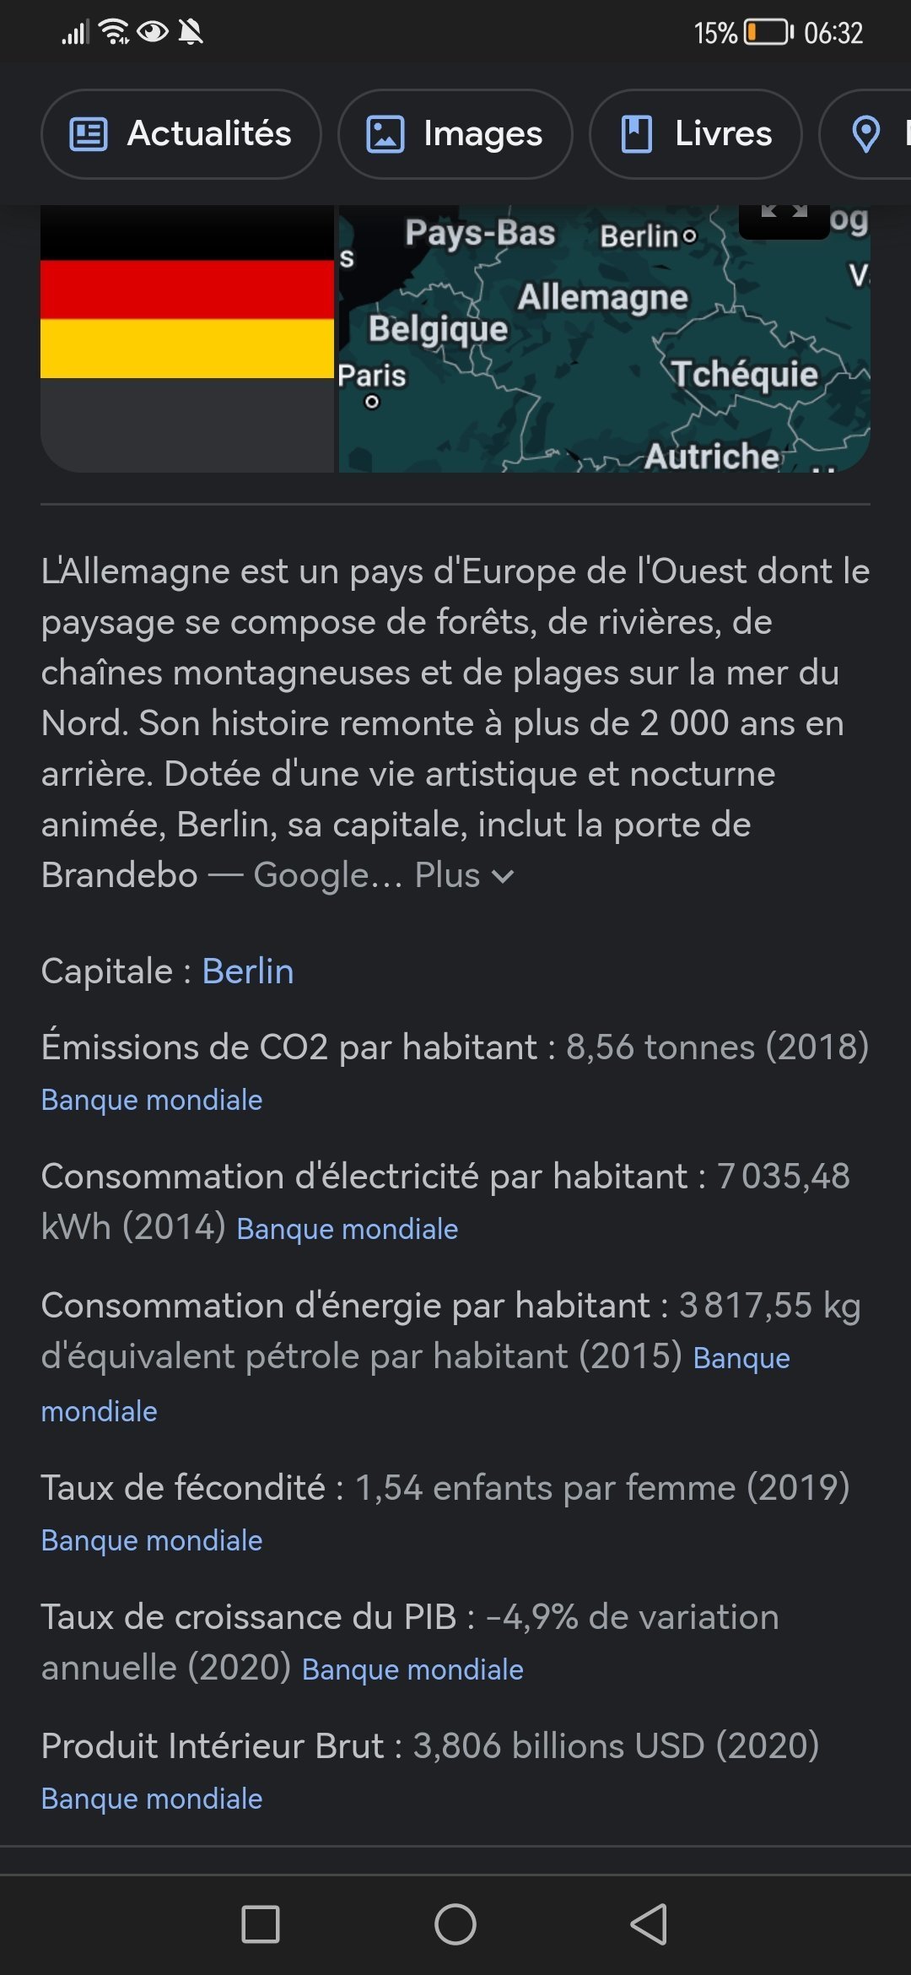Image resolution: width=911 pixels, height=1975 pixels.
Task: Open Banque mondiale link for electricity consumption
Action: (x=348, y=1229)
